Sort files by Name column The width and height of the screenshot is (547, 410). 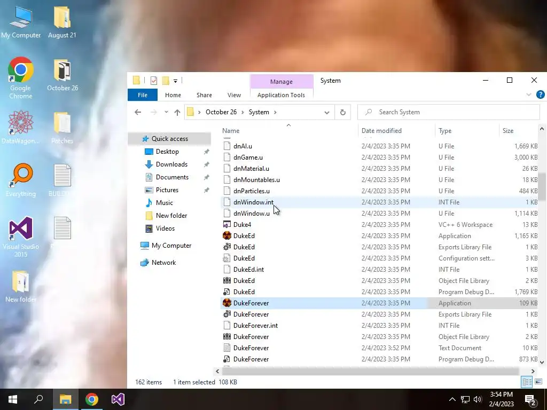coord(289,131)
